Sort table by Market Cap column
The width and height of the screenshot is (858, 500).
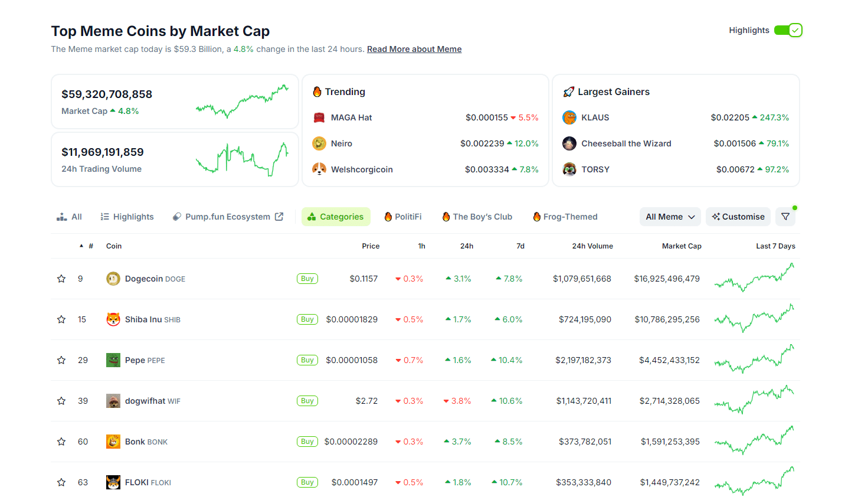coord(682,246)
